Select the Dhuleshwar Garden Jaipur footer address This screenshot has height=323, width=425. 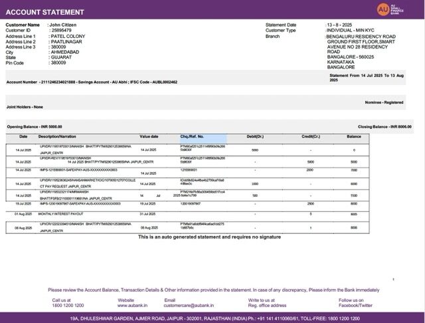215,318
